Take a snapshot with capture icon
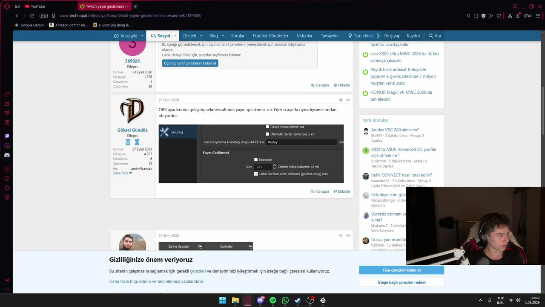 coord(476,16)
